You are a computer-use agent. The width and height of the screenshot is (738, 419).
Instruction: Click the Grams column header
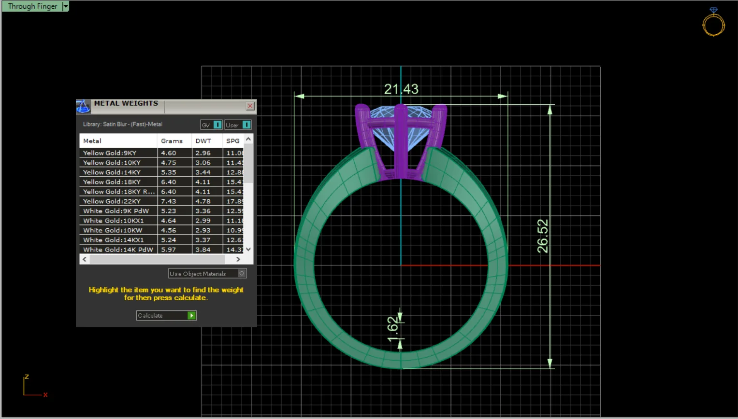click(x=174, y=141)
